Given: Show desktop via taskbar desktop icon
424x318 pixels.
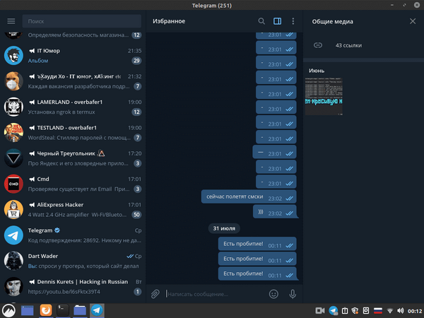Looking at the screenshot, I should coord(28,310).
